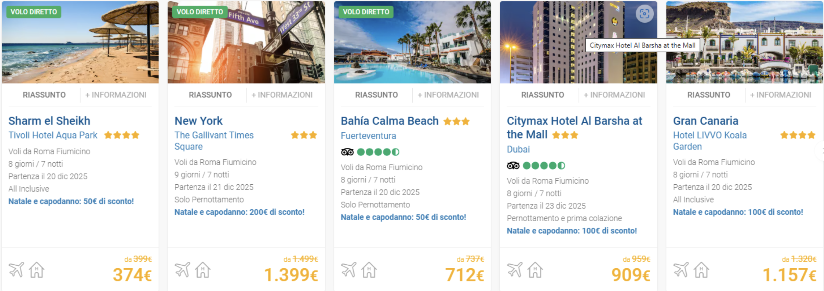The height and width of the screenshot is (291, 824).
Task: Click the Bahía Calma Beach pool photo
Action: (x=412, y=49)
